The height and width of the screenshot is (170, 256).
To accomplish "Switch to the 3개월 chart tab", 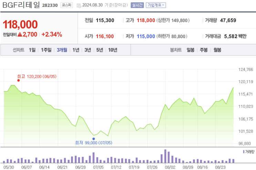I will (62, 50).
